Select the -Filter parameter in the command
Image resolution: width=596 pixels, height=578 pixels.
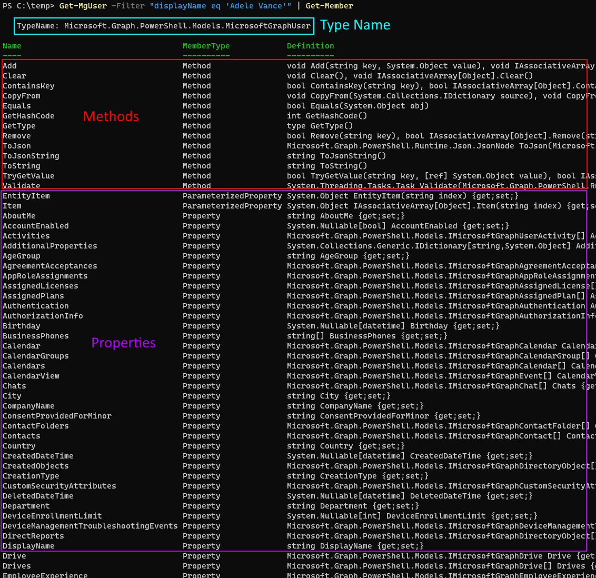pyautogui.click(x=128, y=6)
